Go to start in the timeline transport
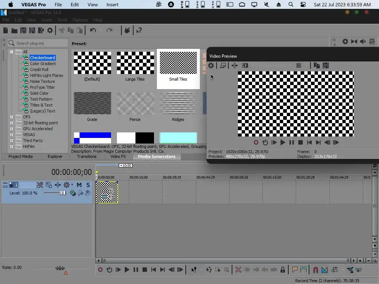Screen dimensions: 379x284 (x=154, y=270)
